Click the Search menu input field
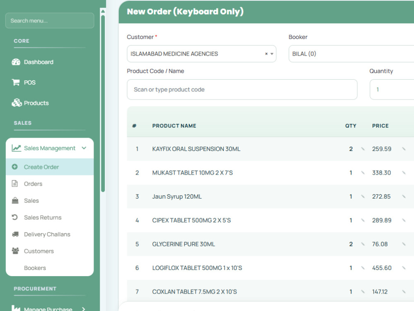The image size is (414, 311). tap(50, 21)
